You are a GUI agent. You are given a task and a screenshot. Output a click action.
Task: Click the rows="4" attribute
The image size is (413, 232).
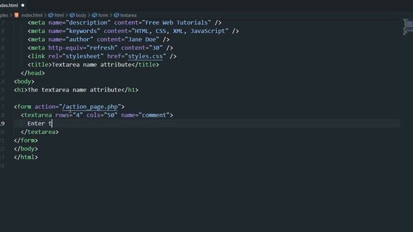(69, 115)
